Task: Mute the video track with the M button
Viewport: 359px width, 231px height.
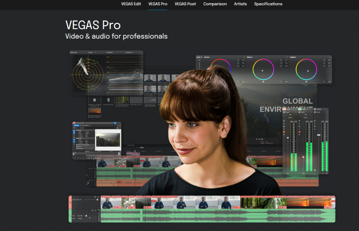Action: pyautogui.click(x=95, y=197)
